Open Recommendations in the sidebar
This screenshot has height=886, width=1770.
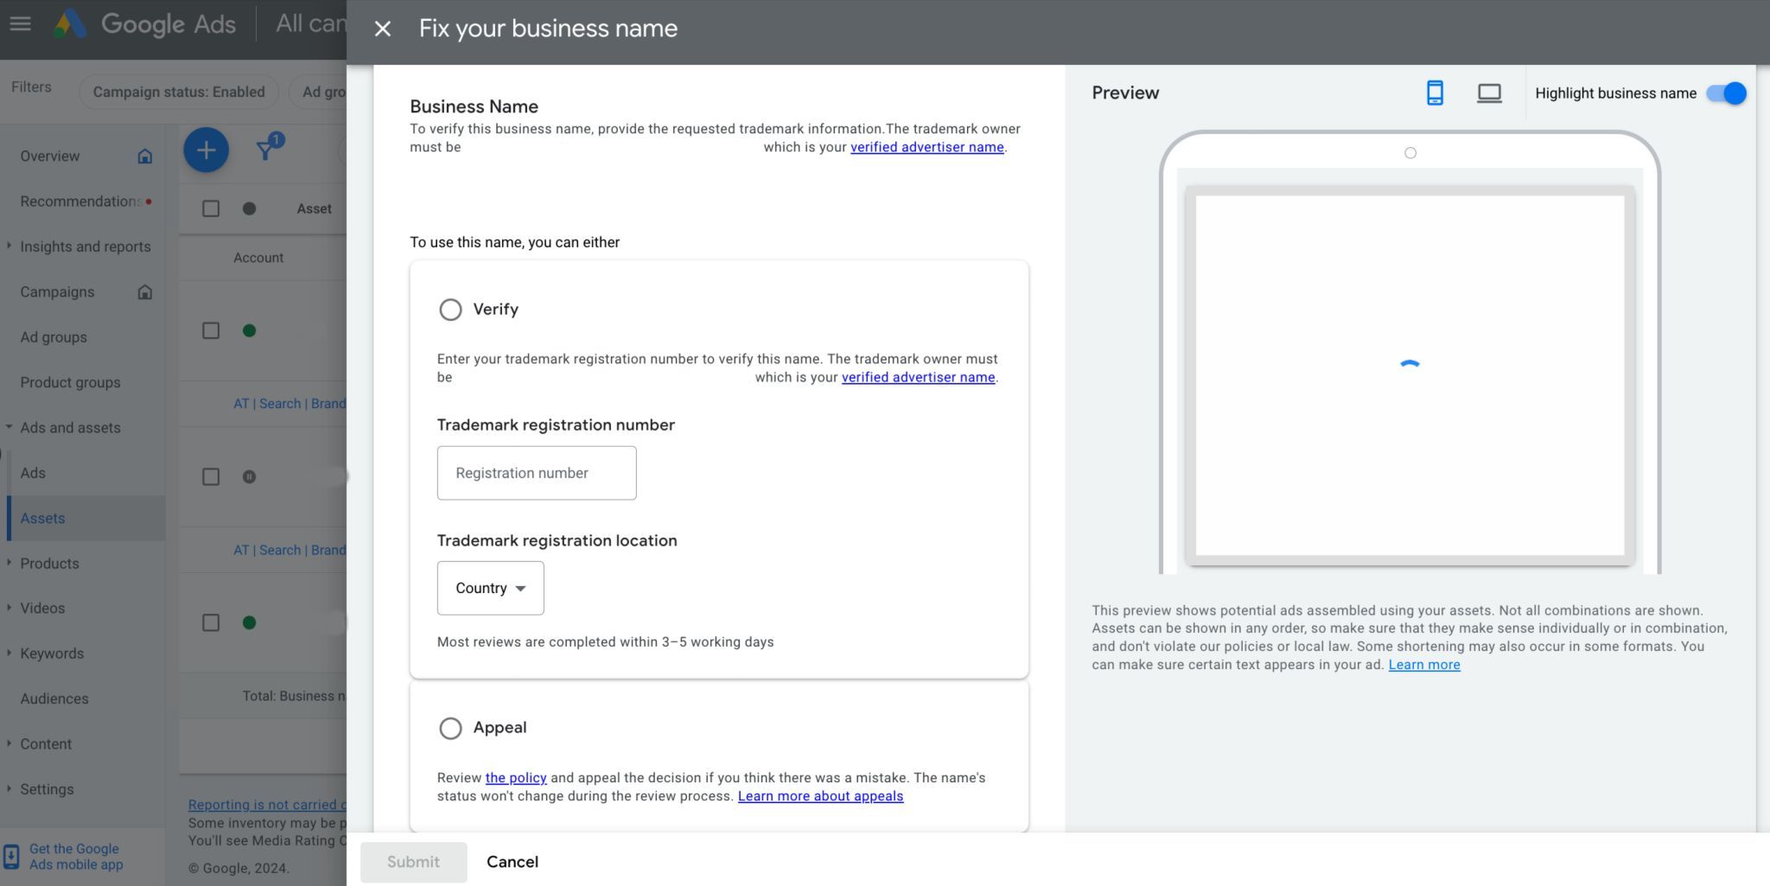[x=81, y=201]
